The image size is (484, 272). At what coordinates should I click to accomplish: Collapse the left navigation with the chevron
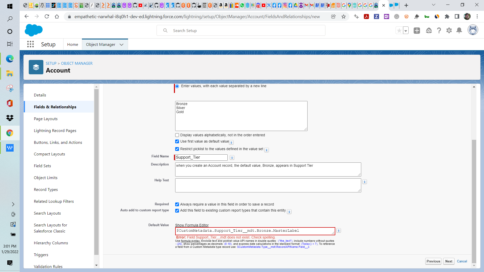click(13, 204)
